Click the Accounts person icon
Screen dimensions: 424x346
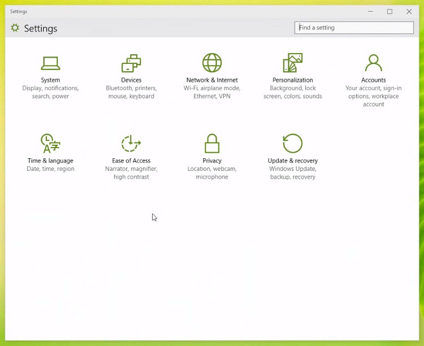[x=373, y=63]
